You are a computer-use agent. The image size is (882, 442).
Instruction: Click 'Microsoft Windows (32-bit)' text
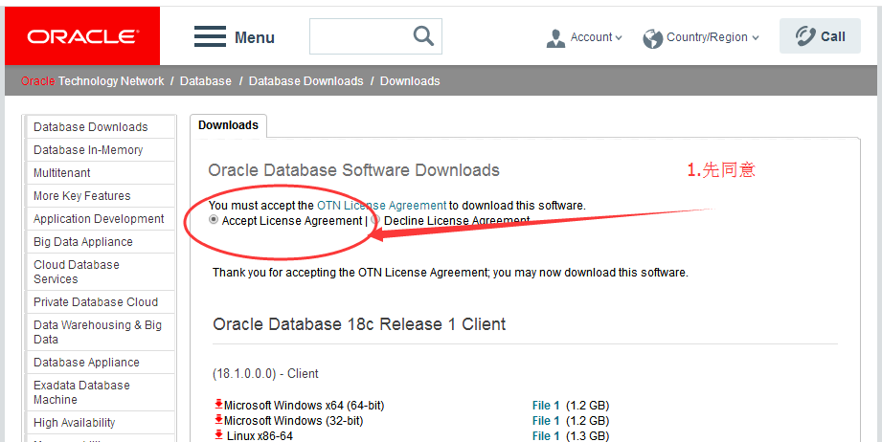click(294, 421)
